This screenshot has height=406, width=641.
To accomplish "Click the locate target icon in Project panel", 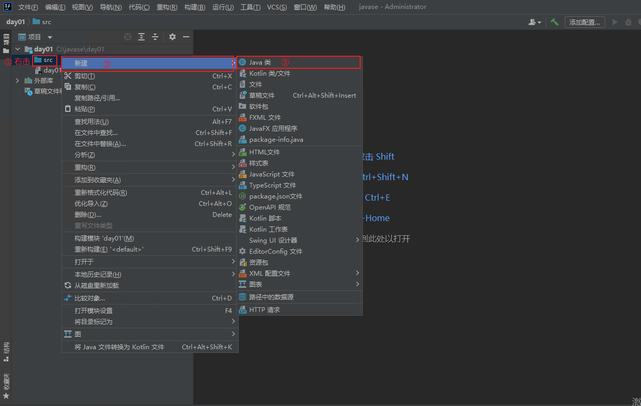I will 127,37.
